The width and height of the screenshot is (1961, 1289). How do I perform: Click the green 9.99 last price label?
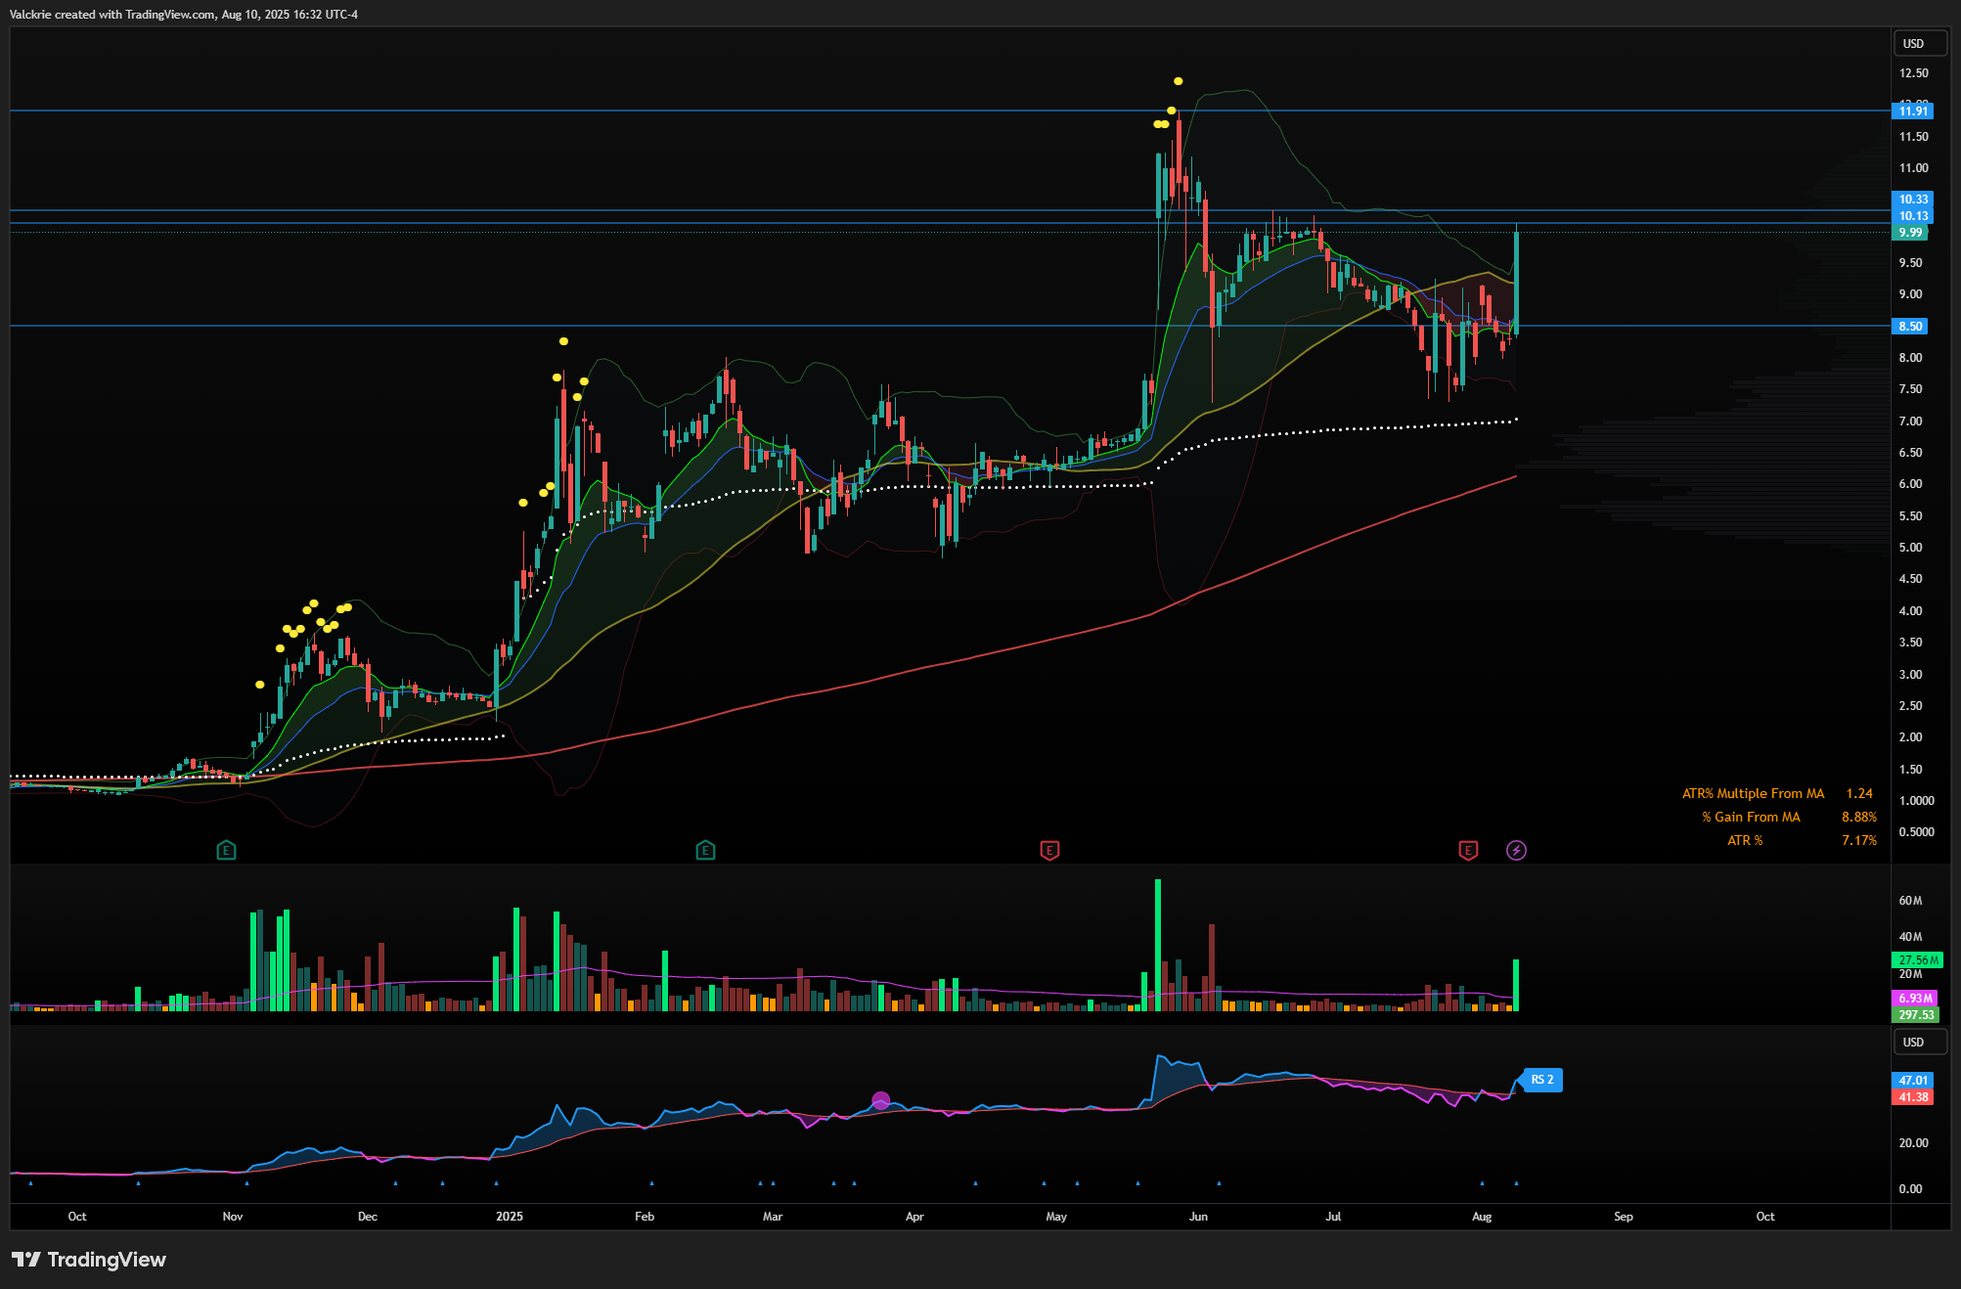pos(1910,233)
